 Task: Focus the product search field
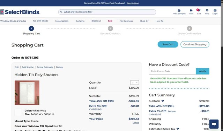(107, 12)
